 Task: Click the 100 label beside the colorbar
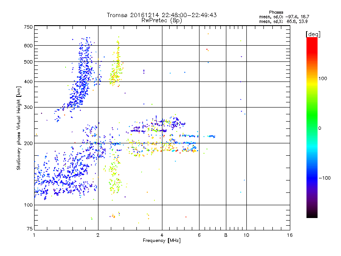coord(323,79)
